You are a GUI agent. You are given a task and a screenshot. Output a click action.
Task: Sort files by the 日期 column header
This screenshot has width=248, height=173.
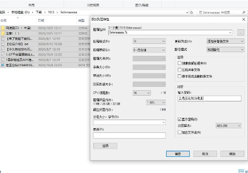click(x=41, y=20)
